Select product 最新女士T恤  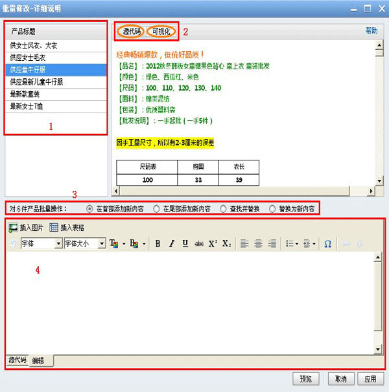coord(56,107)
